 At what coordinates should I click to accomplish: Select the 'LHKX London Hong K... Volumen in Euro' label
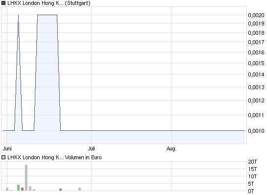click(54, 157)
